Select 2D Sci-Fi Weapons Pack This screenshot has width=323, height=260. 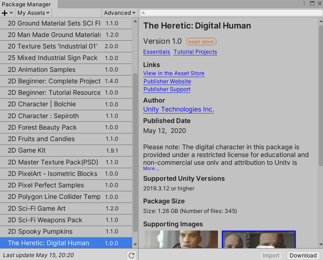tap(66, 220)
